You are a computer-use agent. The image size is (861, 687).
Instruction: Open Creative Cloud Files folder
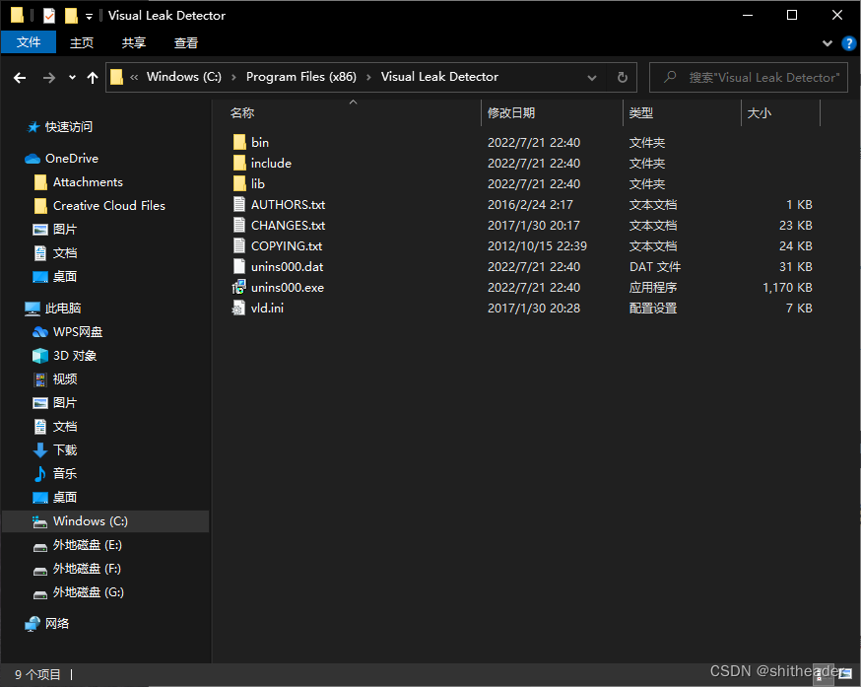coord(108,206)
